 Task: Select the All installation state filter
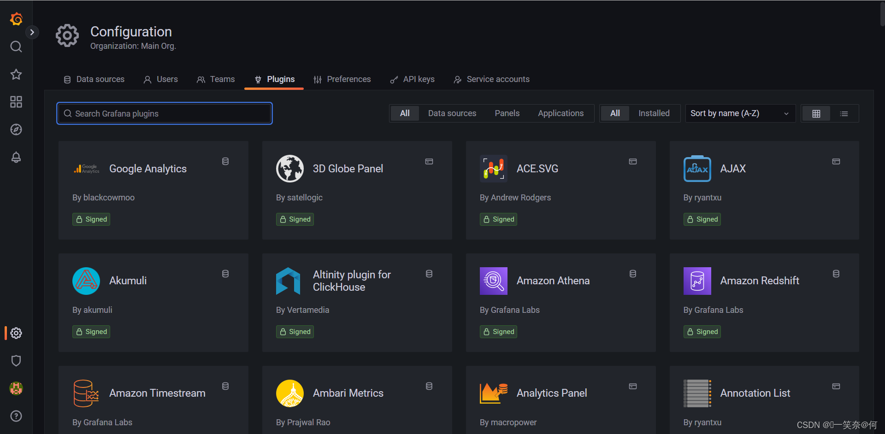pos(615,113)
